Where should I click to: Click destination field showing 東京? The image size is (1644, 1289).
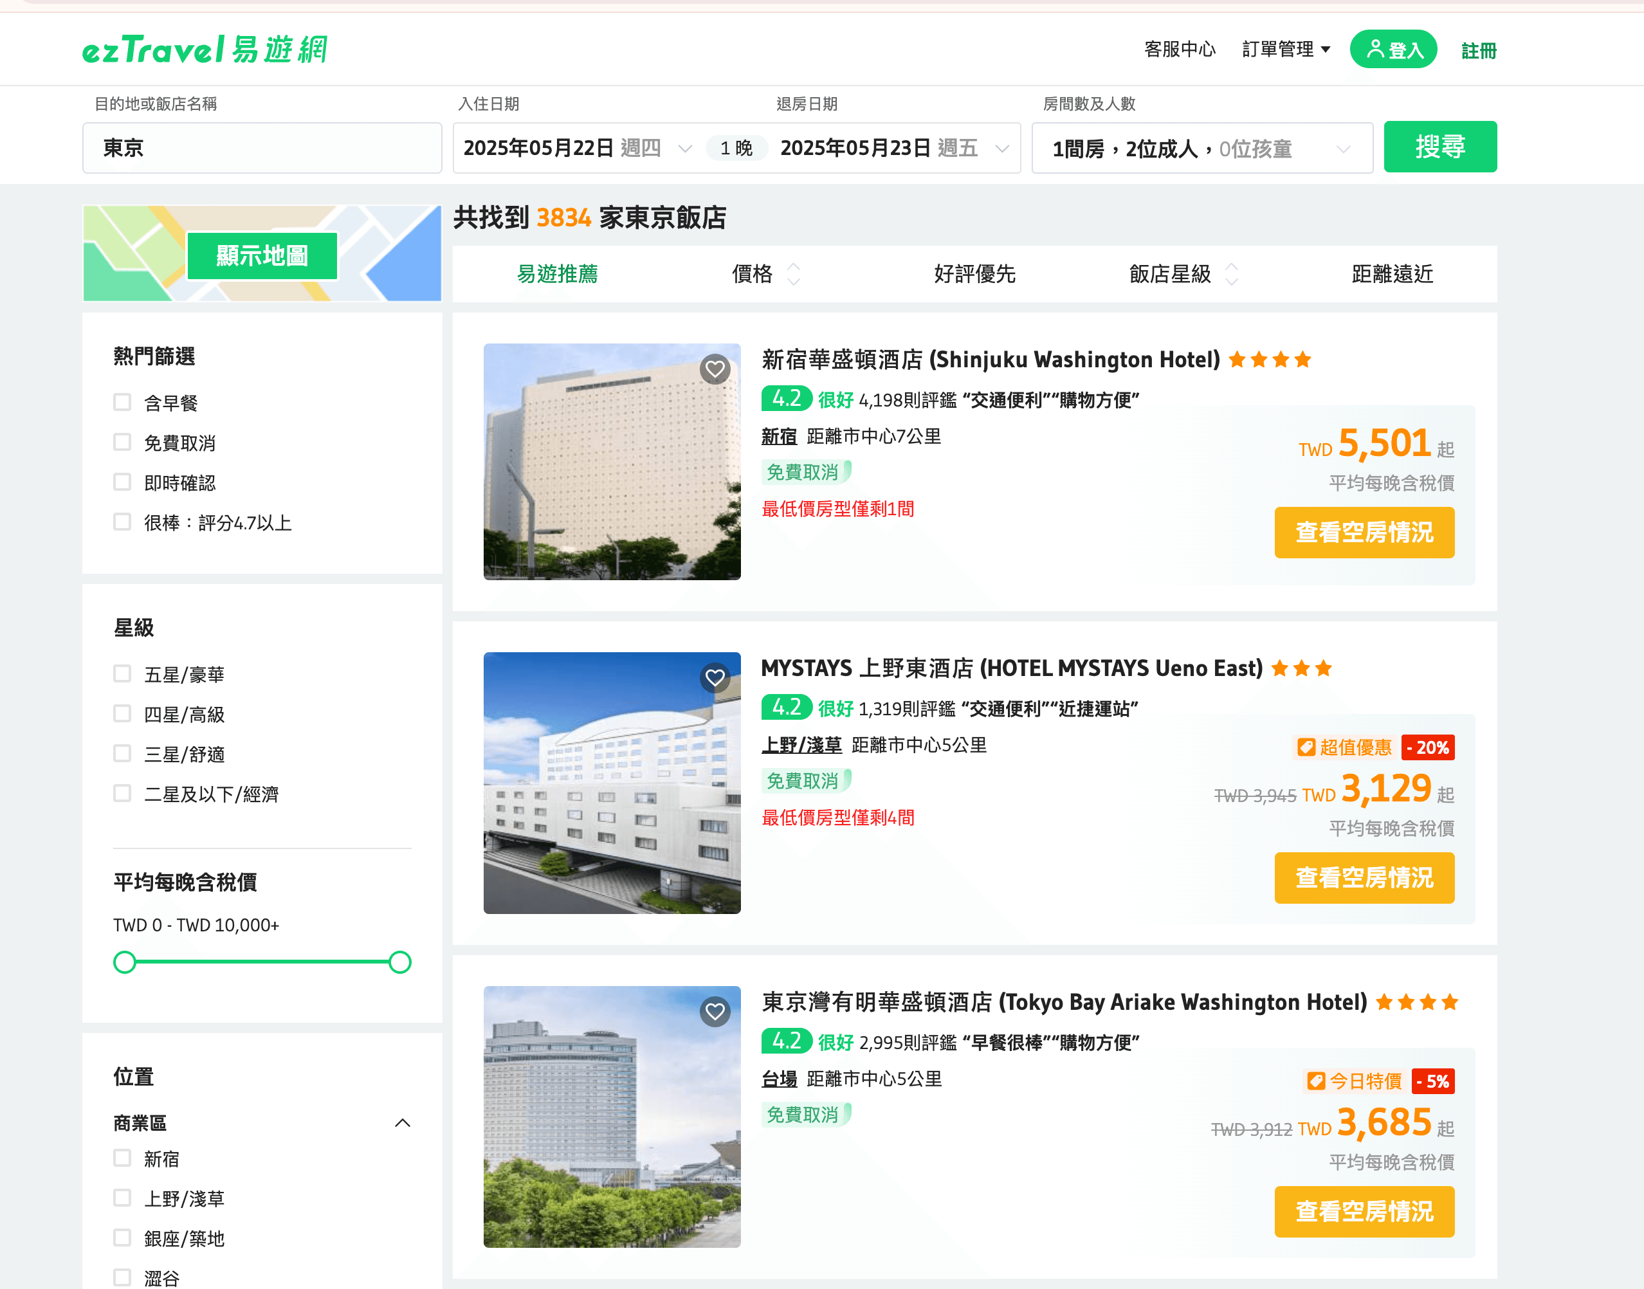click(x=262, y=149)
